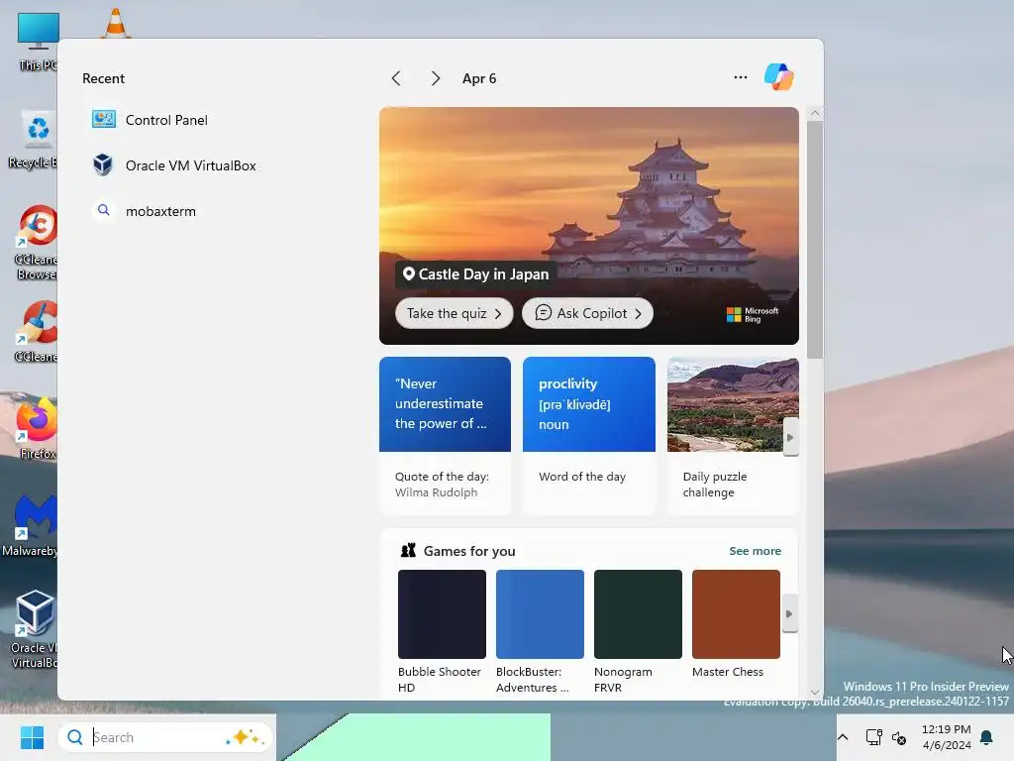Open notifications bell icon

pyautogui.click(x=986, y=737)
